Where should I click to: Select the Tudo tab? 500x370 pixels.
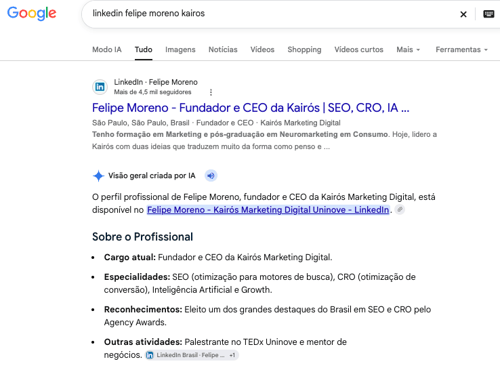143,49
